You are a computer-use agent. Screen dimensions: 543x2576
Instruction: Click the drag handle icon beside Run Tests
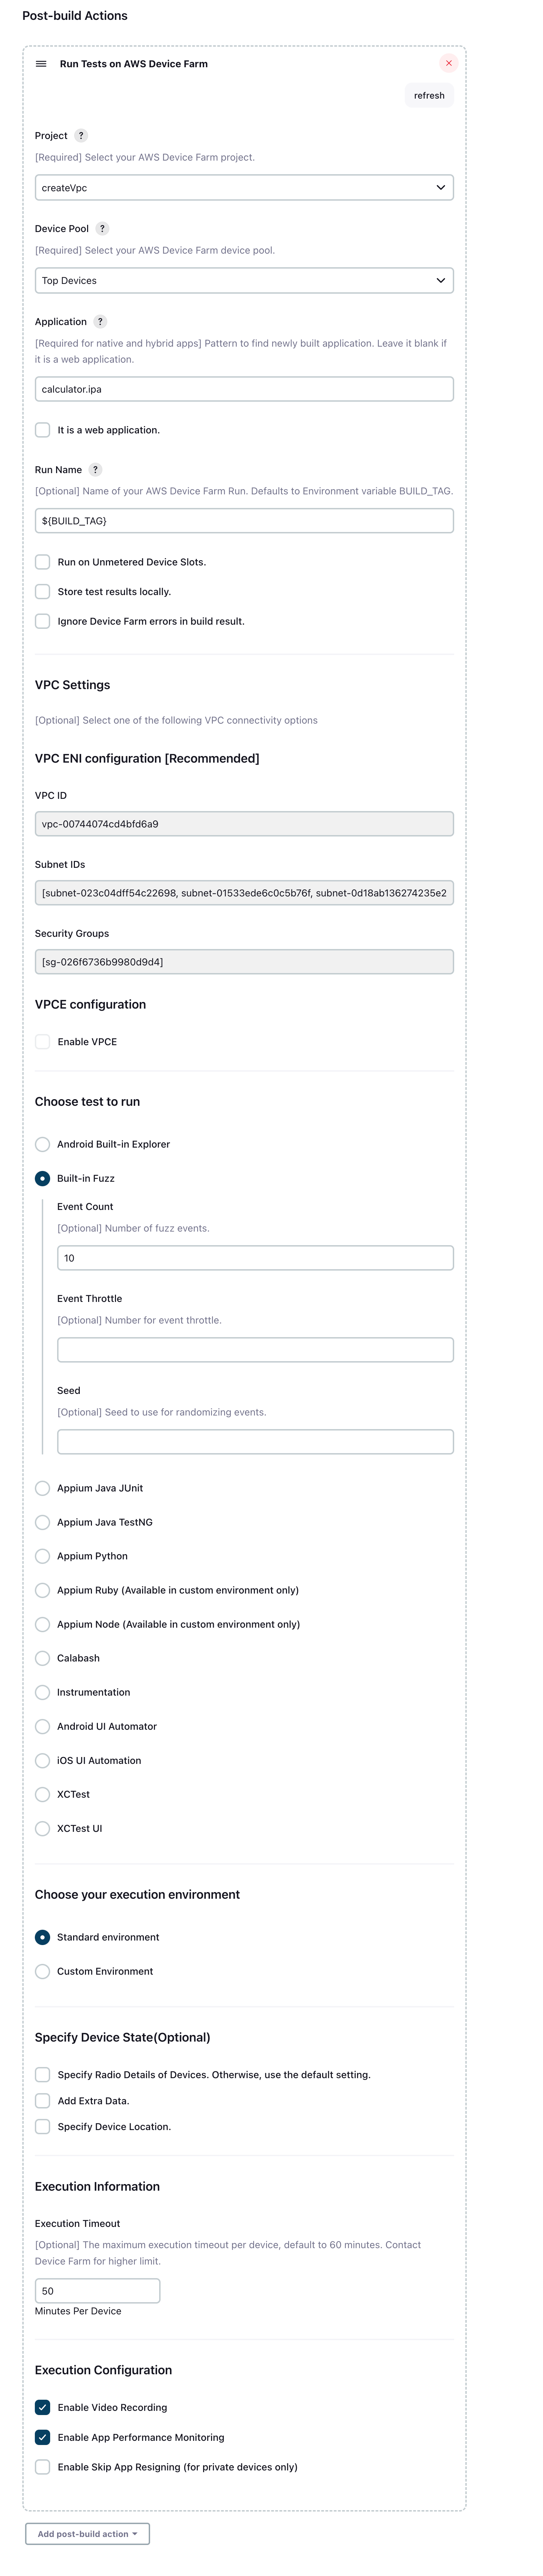pos(41,64)
